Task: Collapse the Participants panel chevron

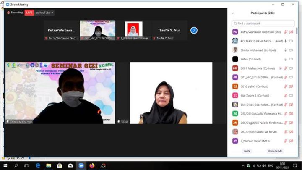Action: click(x=233, y=13)
